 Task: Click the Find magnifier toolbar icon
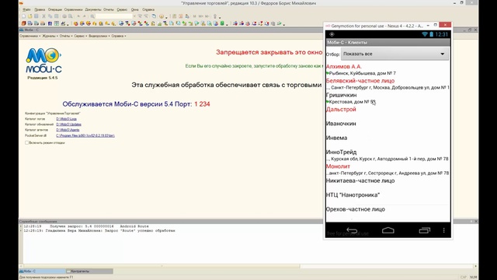[92, 16]
